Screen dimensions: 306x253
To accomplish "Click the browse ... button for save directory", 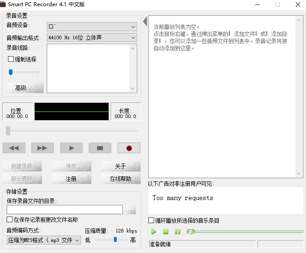I will (x=129, y=210).
